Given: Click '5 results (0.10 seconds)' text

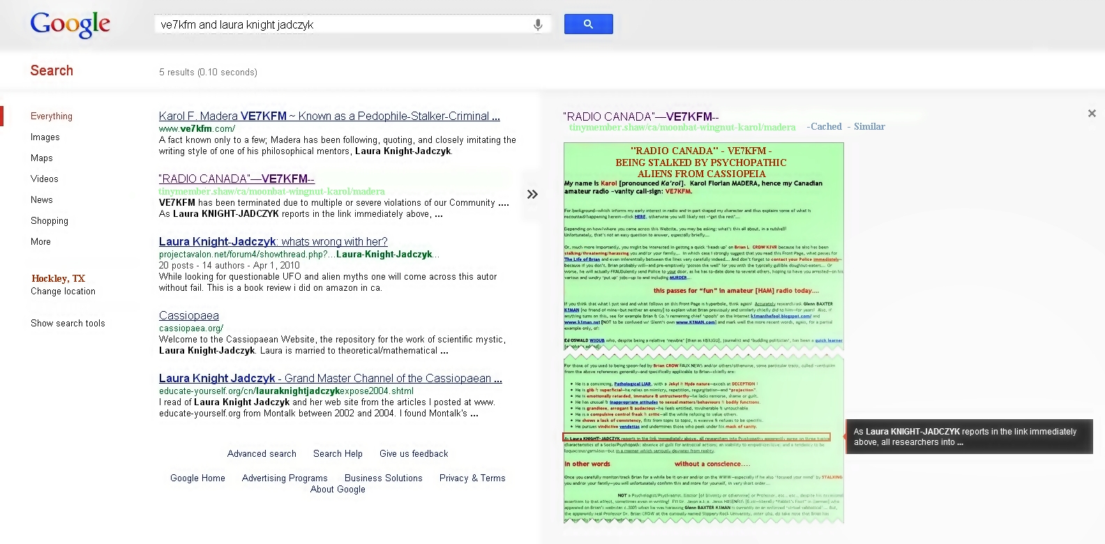Looking at the screenshot, I should [208, 73].
